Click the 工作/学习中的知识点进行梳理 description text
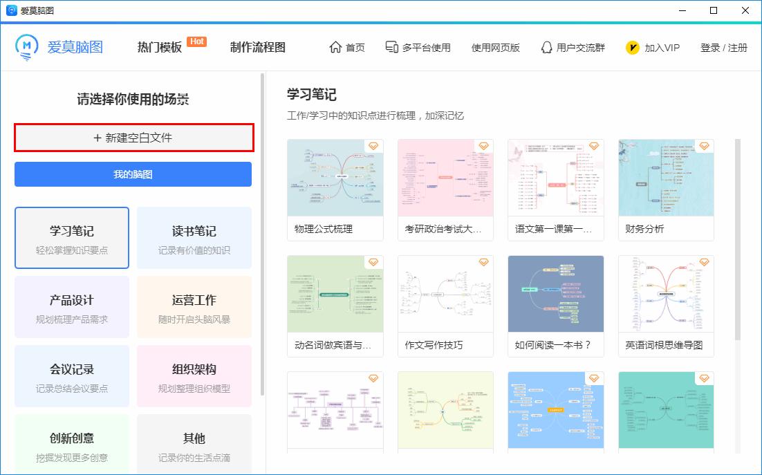 [375, 115]
